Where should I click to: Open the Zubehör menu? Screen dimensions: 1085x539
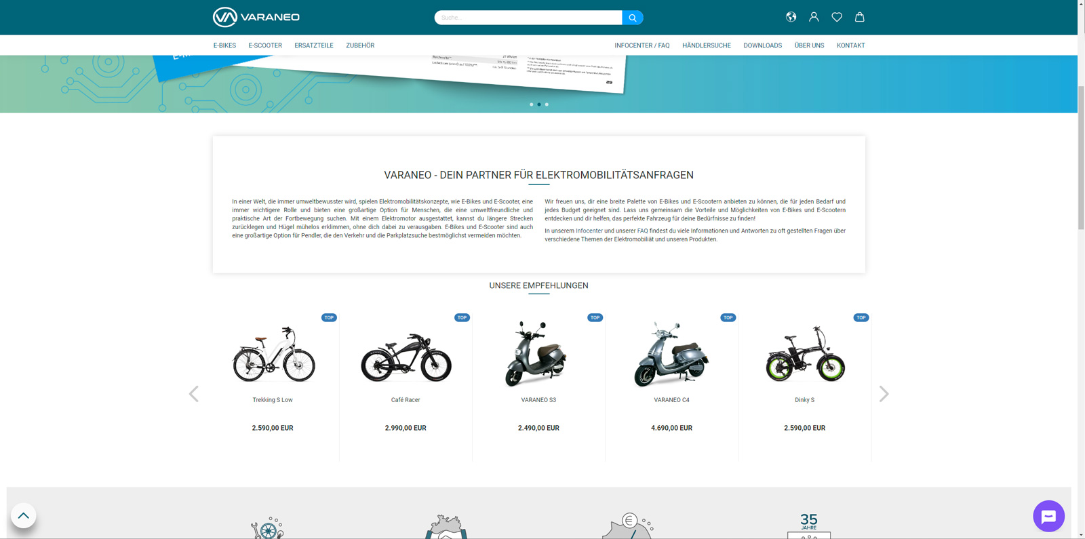(360, 45)
